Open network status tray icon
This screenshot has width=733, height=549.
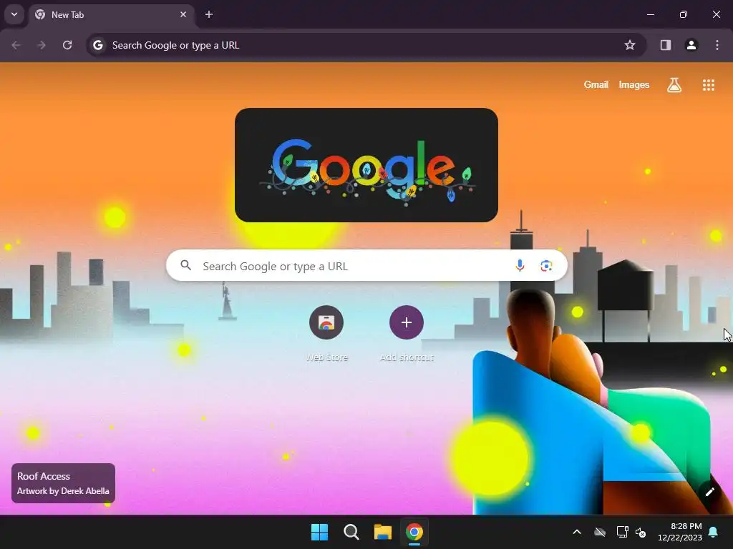[x=622, y=532]
